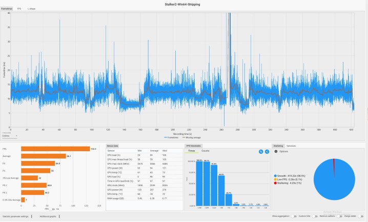Screen dimensions: 368x222
Task: Click the second blue circular icon in FPS thresholds
Action: point(267,152)
